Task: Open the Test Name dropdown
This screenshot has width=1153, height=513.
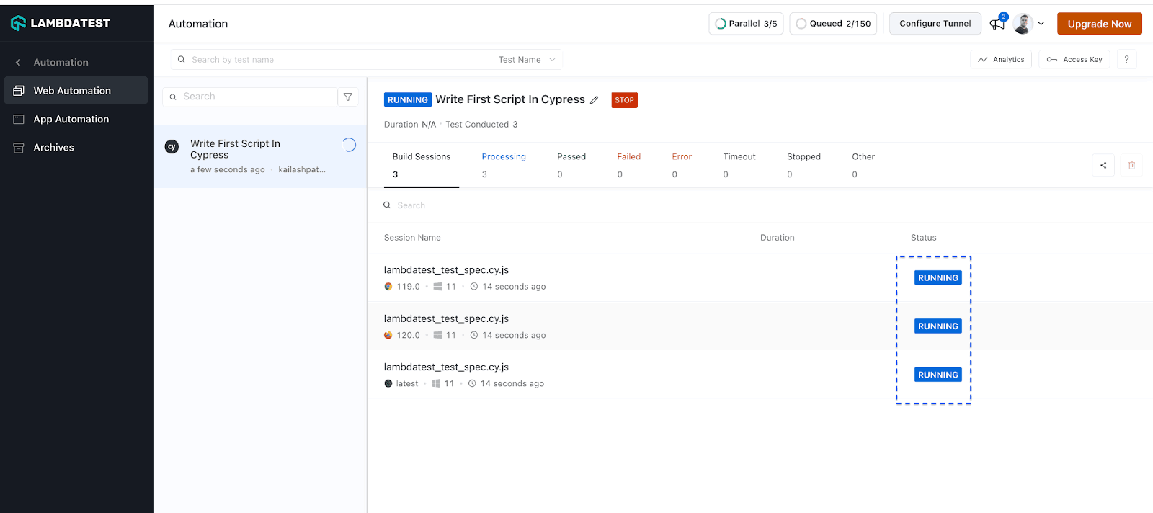Action: [x=527, y=60]
